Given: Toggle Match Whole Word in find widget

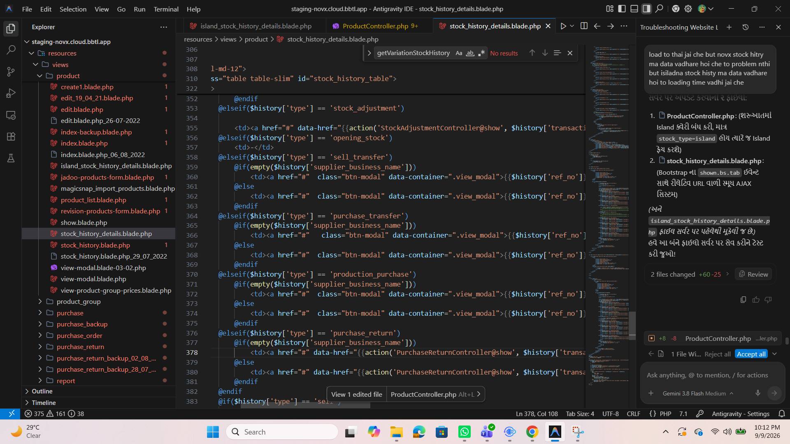Looking at the screenshot, I should point(470,53).
